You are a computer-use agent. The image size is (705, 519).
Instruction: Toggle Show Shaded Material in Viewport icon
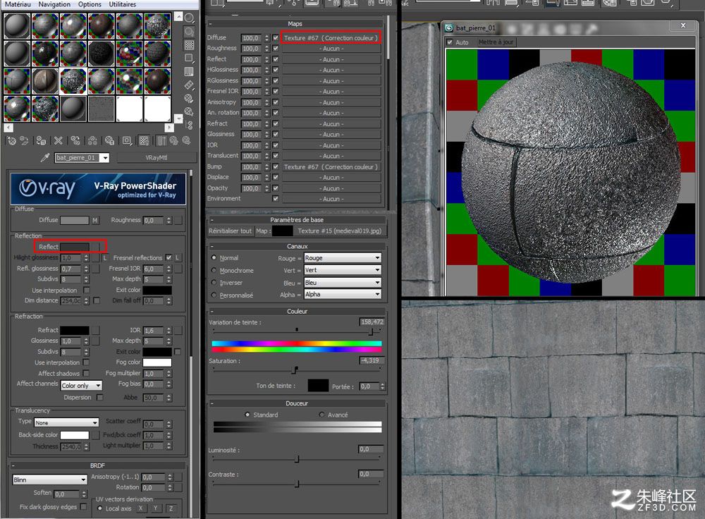(x=144, y=141)
